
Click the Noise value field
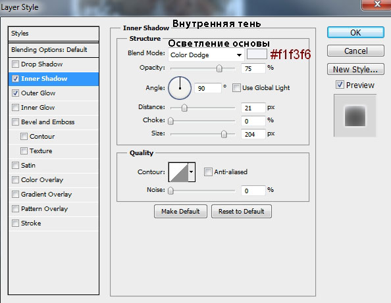point(253,191)
